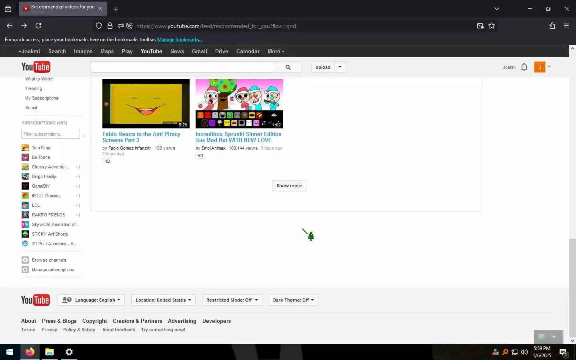Click the Browse channels plus icon
Screen dimensions: 576x360
25,260
